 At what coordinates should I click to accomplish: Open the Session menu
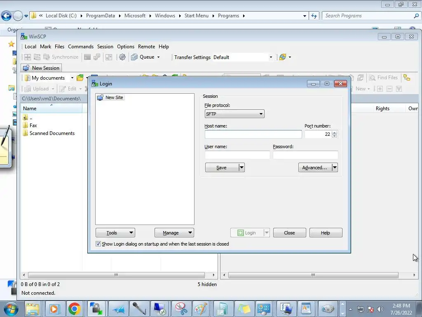tap(105, 47)
